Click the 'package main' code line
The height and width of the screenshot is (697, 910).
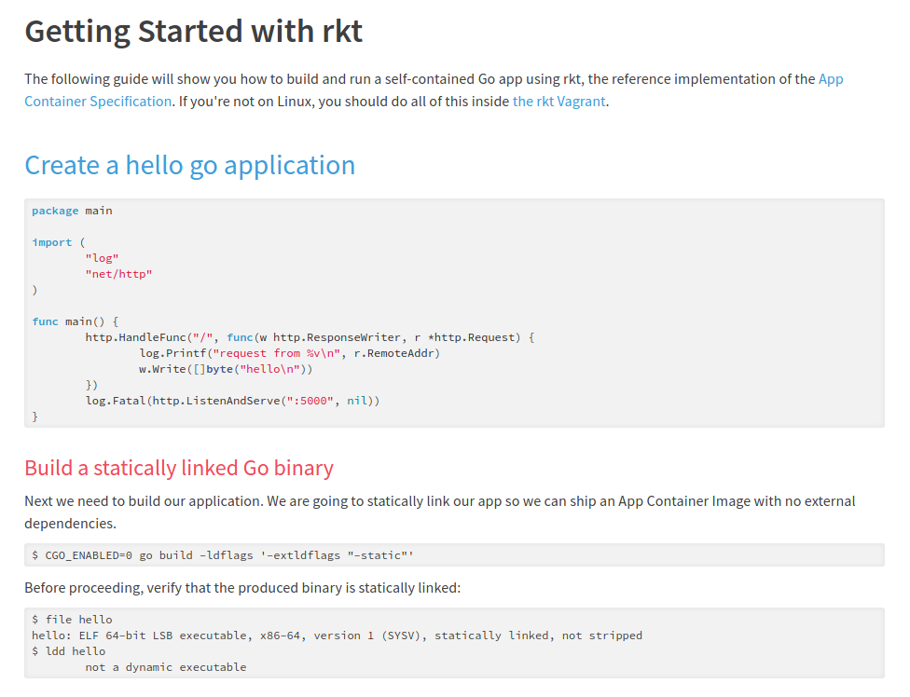72,211
